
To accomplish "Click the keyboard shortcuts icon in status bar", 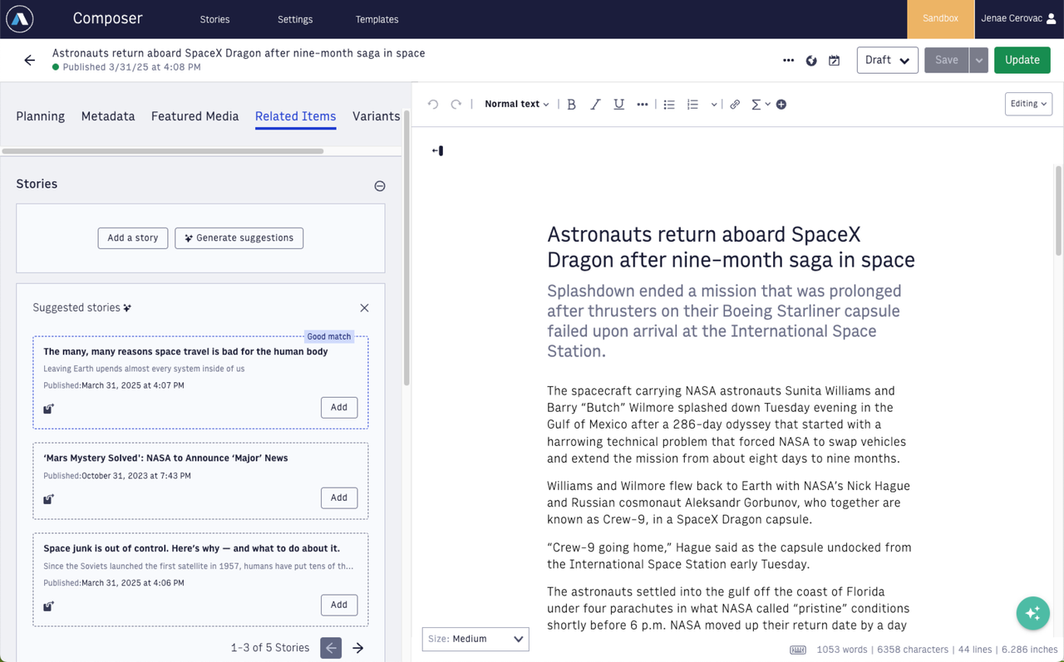I will [x=798, y=650].
